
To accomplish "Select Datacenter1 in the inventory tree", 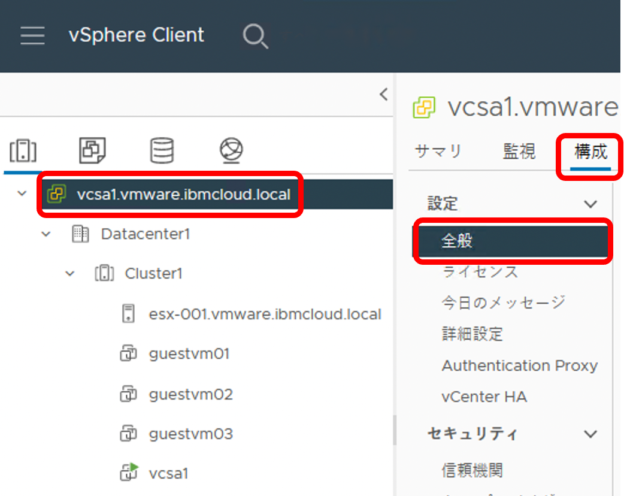I will click(x=146, y=234).
